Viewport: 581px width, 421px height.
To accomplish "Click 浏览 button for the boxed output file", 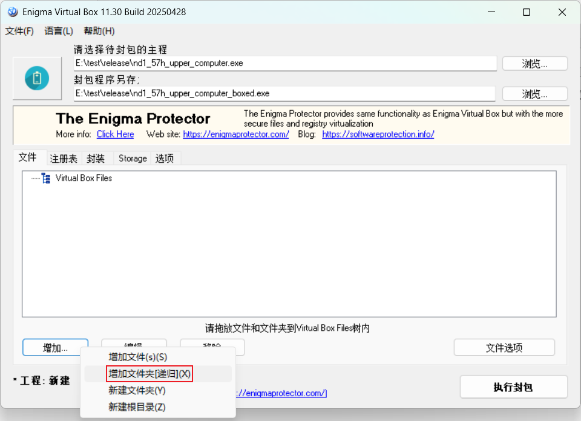I will tap(534, 94).
